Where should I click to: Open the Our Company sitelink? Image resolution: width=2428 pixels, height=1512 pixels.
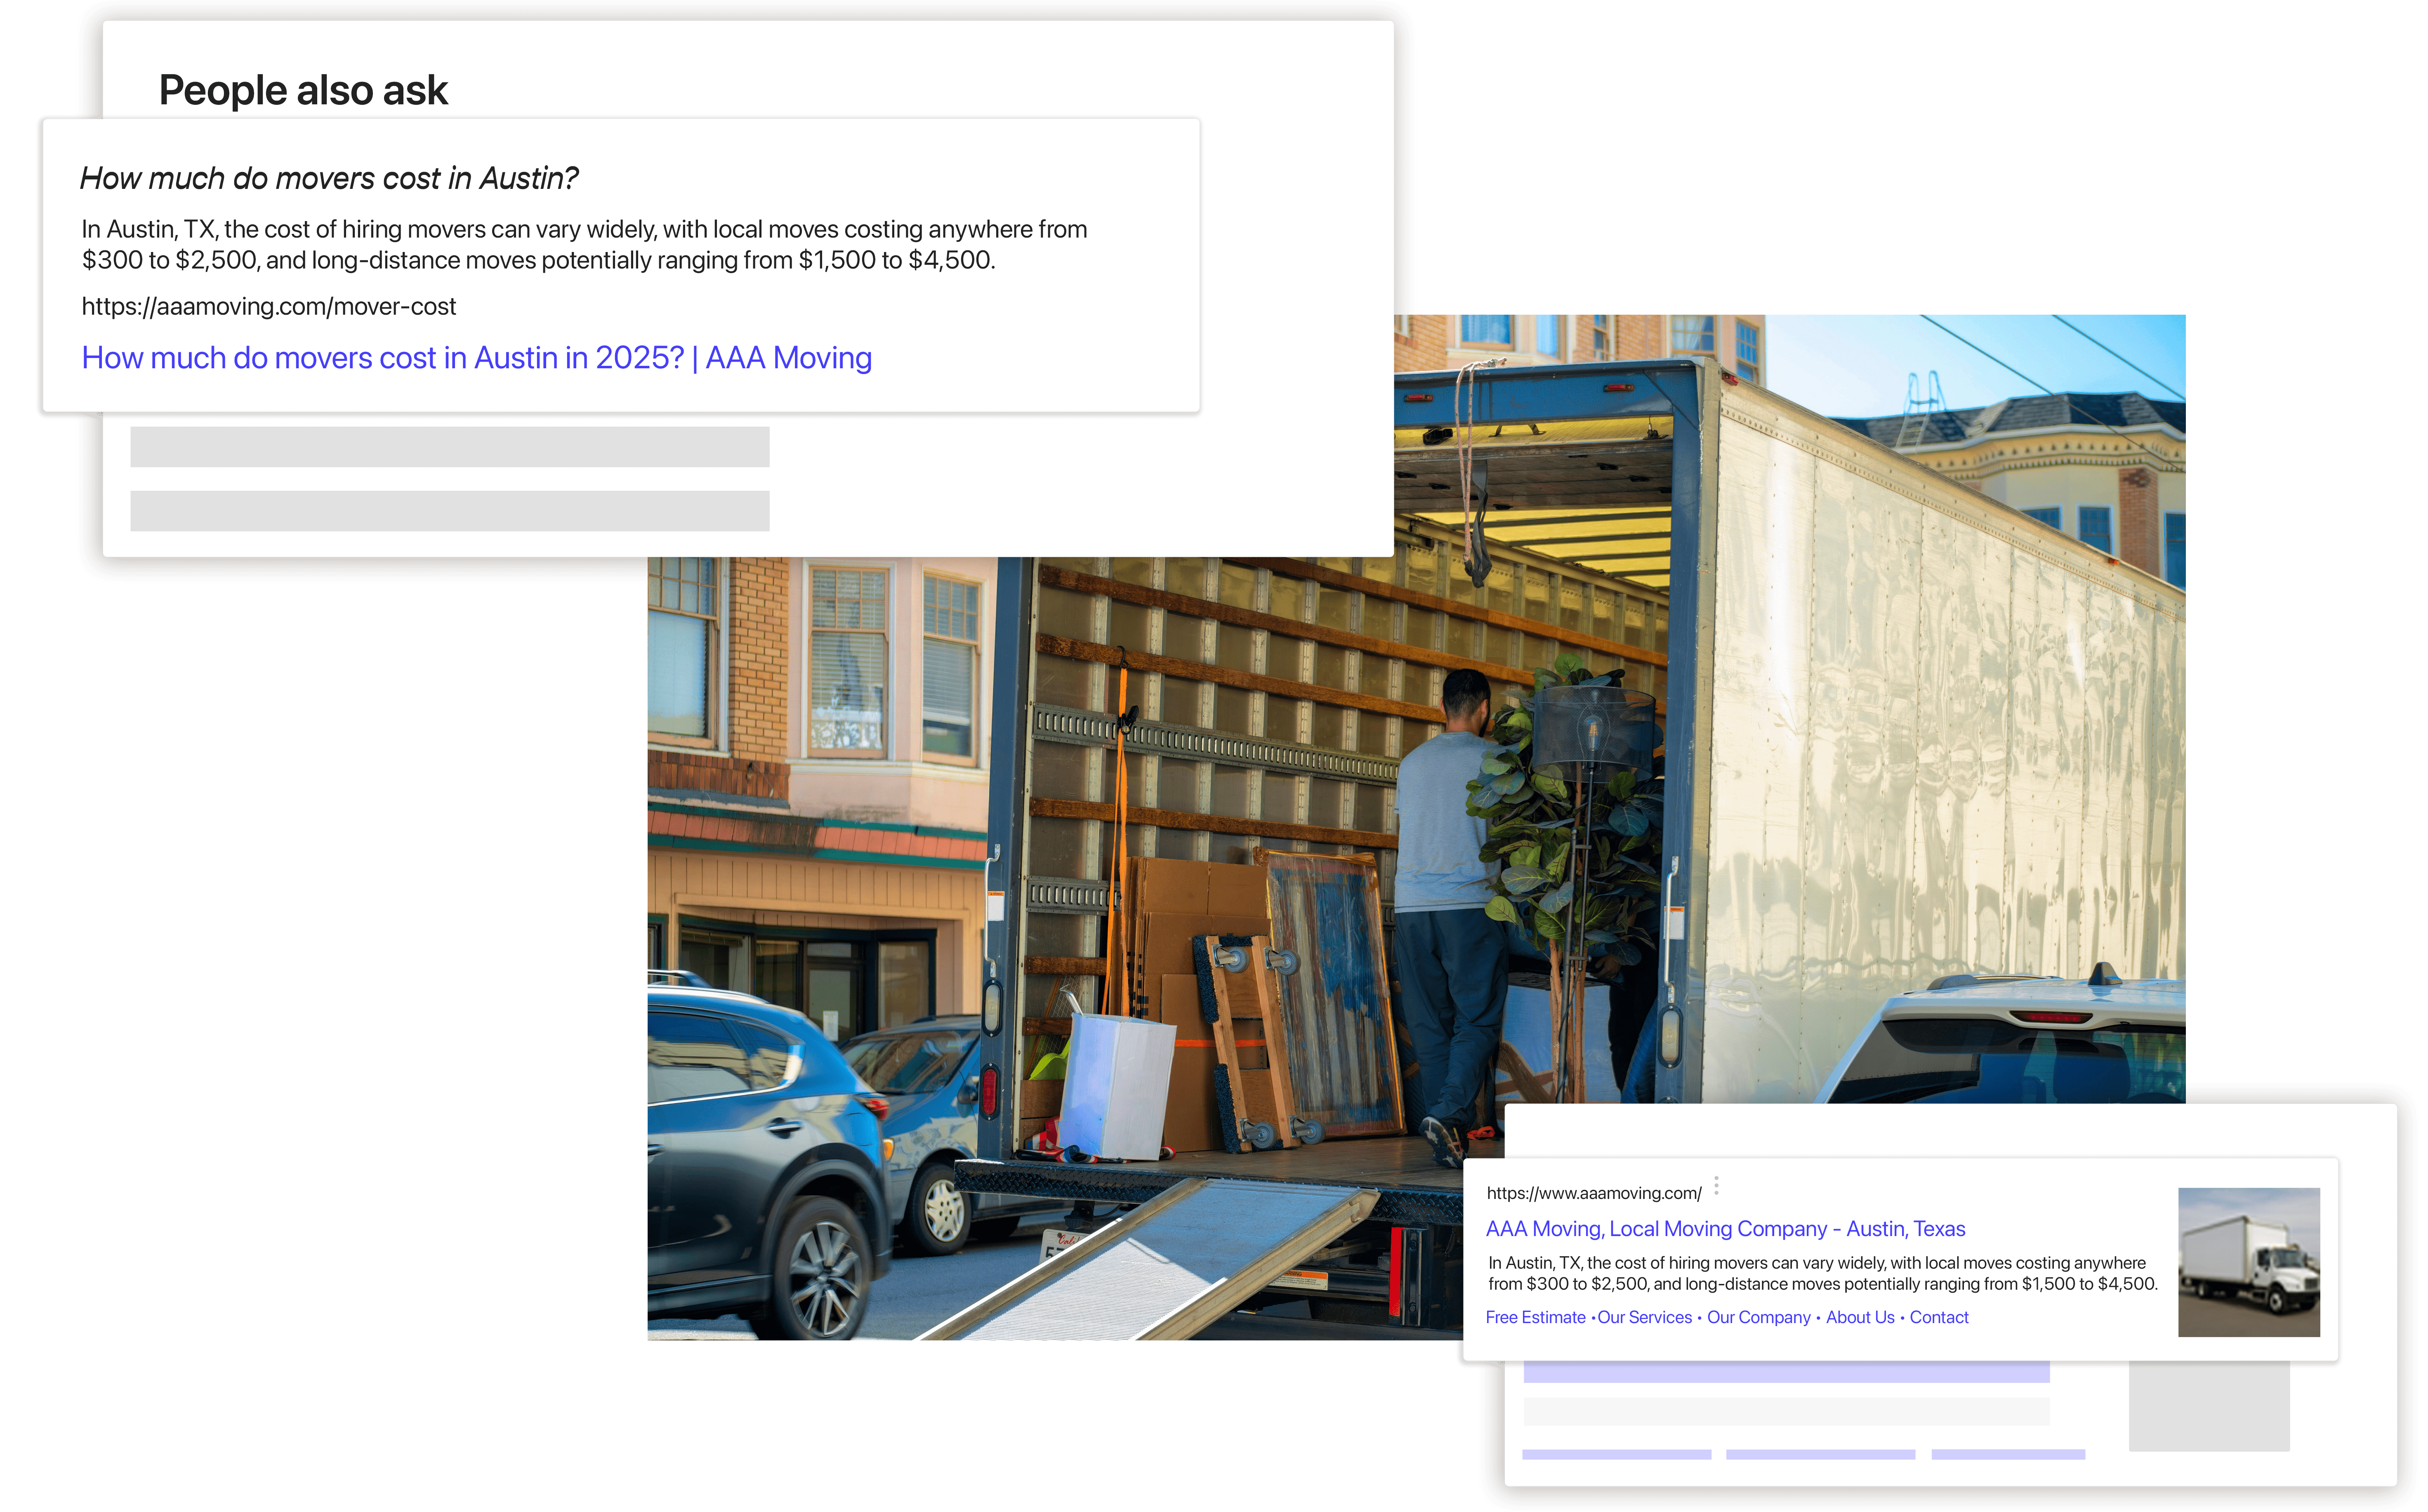(x=1758, y=1317)
